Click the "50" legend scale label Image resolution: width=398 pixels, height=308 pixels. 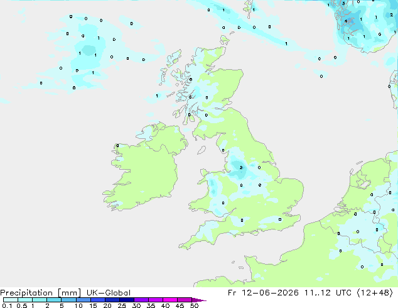pos(194,305)
